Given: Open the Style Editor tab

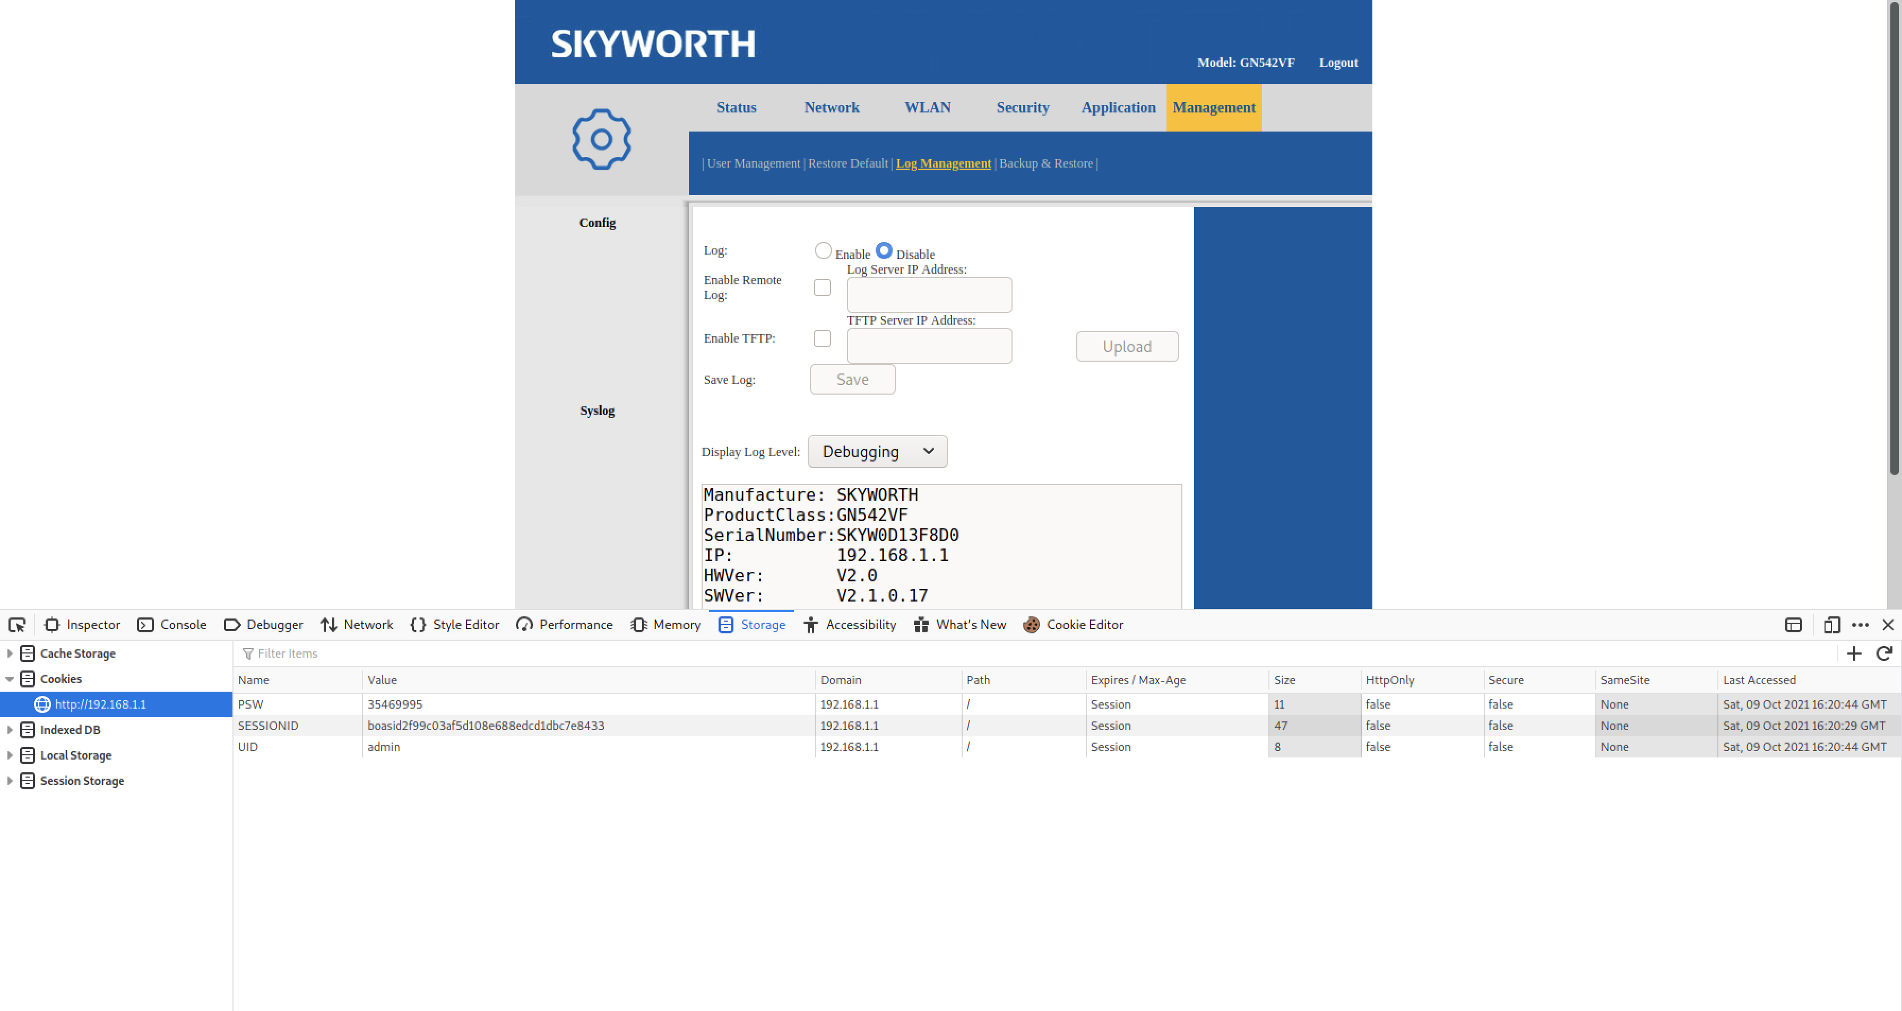Looking at the screenshot, I should coord(455,625).
